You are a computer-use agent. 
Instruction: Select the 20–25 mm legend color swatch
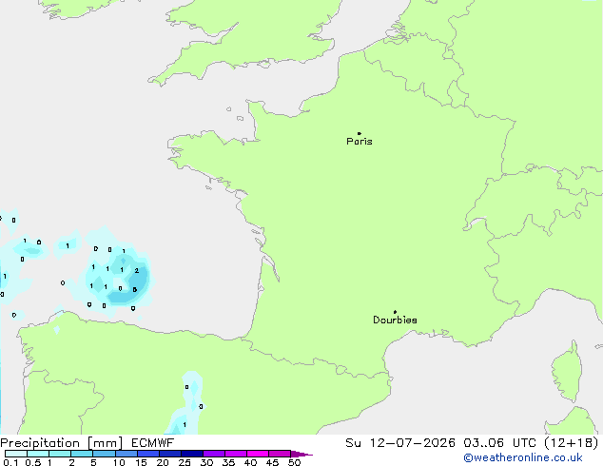170,454
